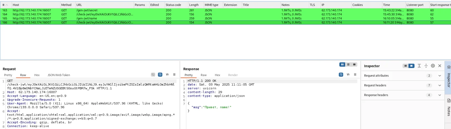Select tabbed request/response layout

click(x=354, y=65)
